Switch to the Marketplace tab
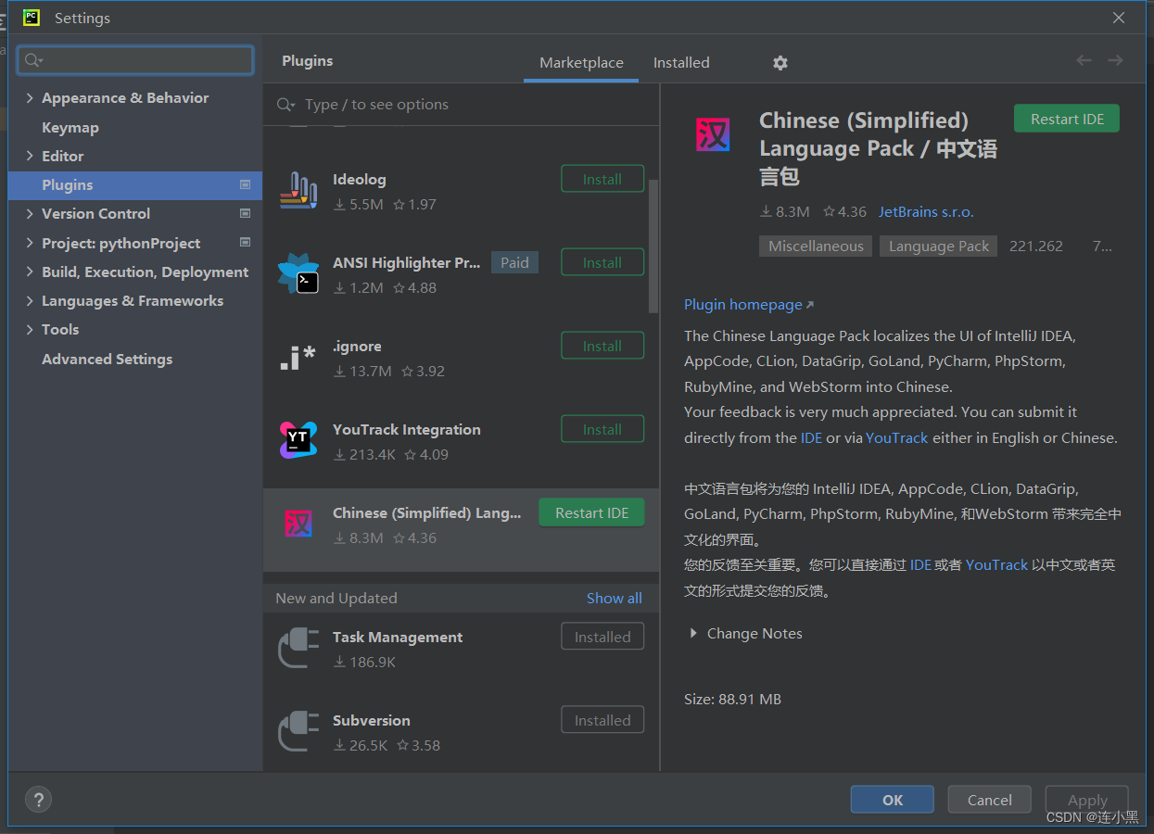 581,63
